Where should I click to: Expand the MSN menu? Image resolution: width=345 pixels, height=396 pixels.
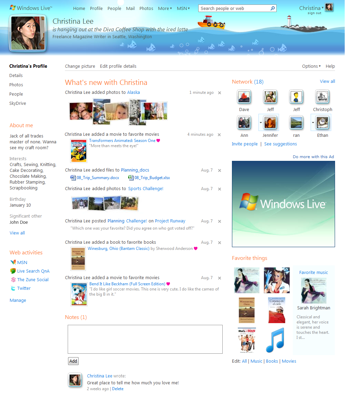pos(183,8)
